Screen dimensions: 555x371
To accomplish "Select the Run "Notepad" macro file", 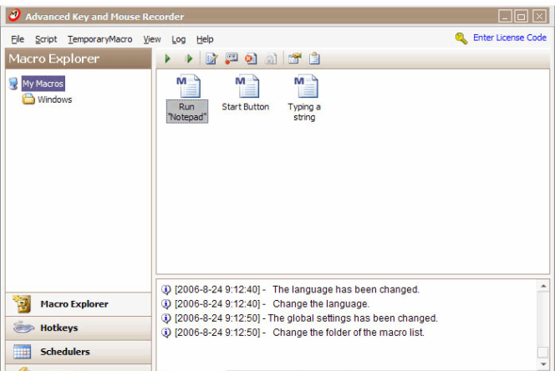I will [187, 99].
